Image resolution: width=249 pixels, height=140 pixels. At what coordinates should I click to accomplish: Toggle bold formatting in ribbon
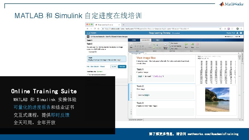click(x=135, y=46)
